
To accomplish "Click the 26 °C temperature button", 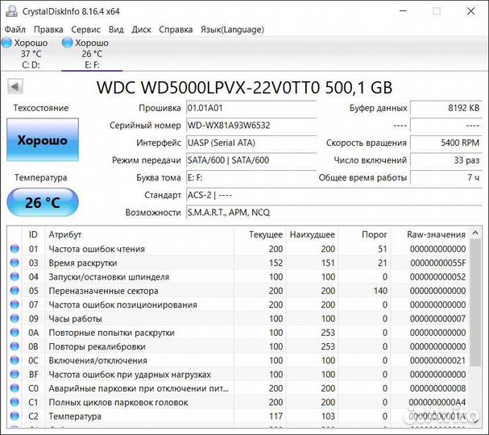I will (x=43, y=202).
